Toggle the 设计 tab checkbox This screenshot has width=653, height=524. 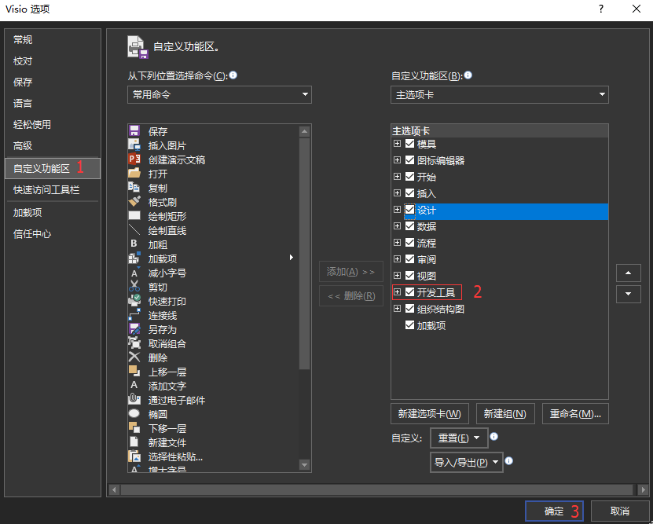409,210
